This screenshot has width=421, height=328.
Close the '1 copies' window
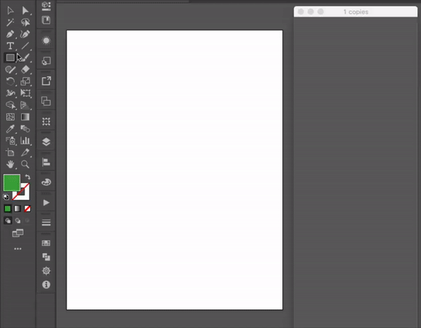pos(301,12)
